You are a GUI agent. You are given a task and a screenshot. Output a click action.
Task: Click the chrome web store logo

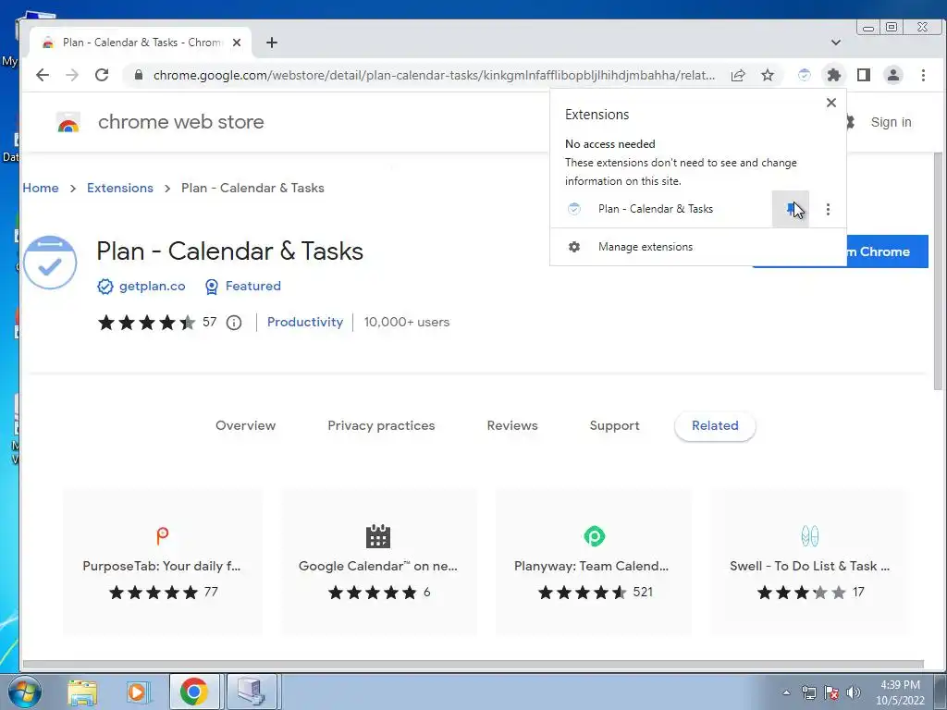pyautogui.click(x=68, y=123)
